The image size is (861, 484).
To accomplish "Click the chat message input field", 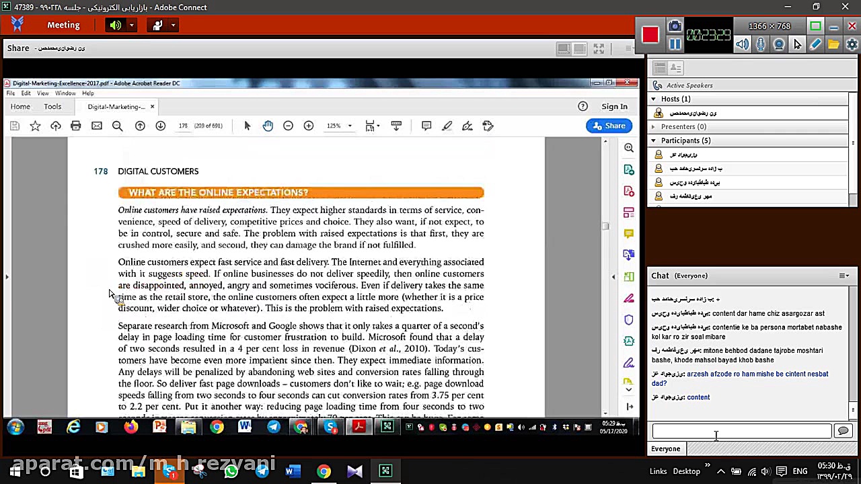I will click(x=741, y=431).
